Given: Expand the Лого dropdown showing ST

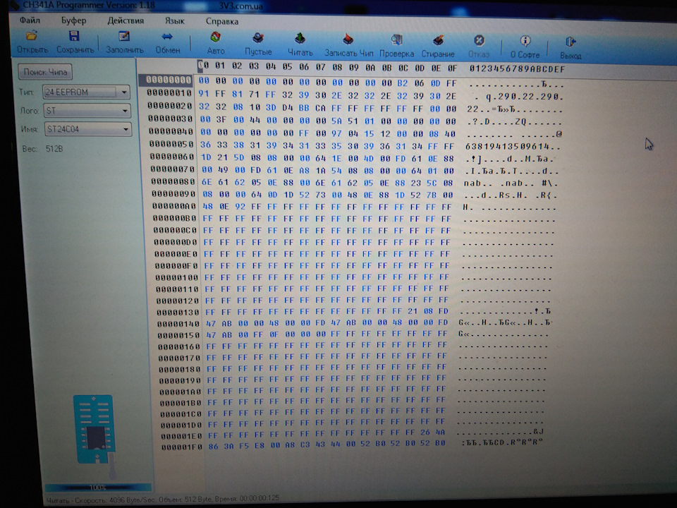Looking at the screenshot, I should pyautogui.click(x=124, y=111).
